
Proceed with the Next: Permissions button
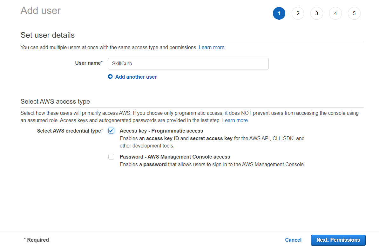click(338, 240)
